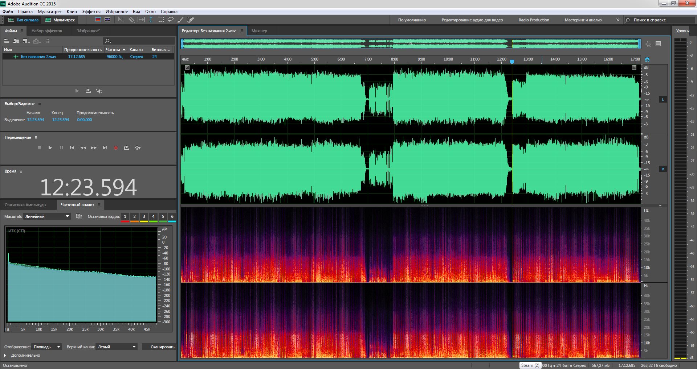
Task: Select the Marquee selection tool
Action: [x=161, y=20]
